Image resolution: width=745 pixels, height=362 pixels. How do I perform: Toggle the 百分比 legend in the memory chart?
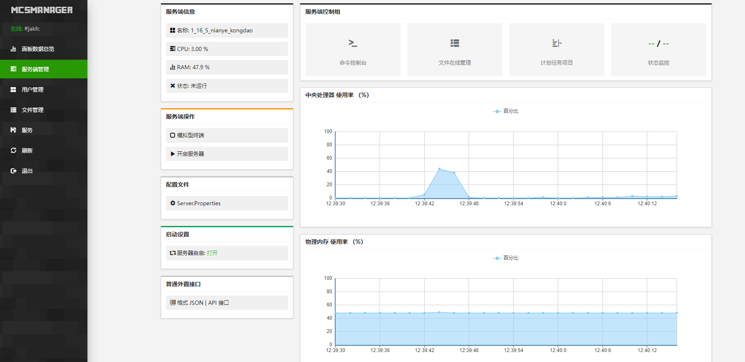(506, 258)
